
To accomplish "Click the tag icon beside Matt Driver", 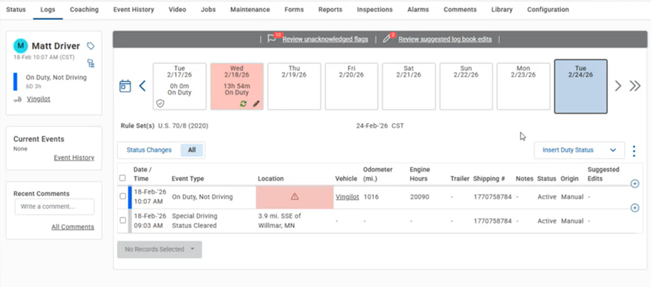I will click(x=91, y=46).
